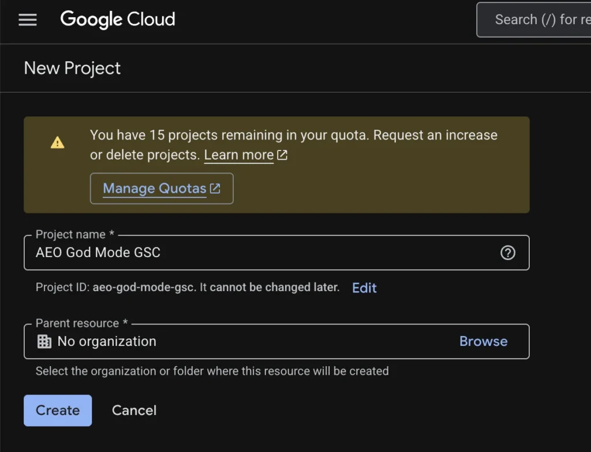Click the aeo-god-mode-gsc Project ID text
The height and width of the screenshot is (452, 591).
144,288
